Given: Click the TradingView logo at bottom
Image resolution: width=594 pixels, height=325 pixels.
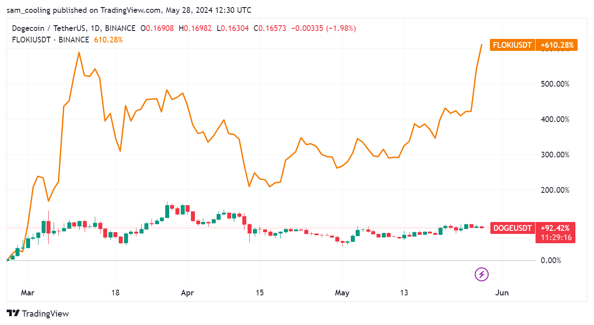Looking at the screenshot, I should tap(38, 314).
